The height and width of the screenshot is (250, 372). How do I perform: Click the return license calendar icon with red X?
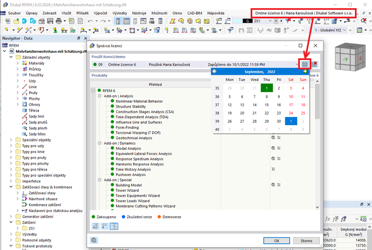(314, 64)
